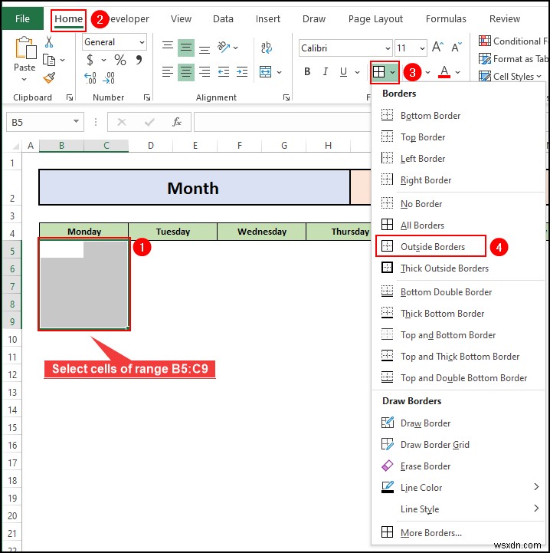Open Alignment settings dialog launcher
550x553 pixels.
coord(286,97)
